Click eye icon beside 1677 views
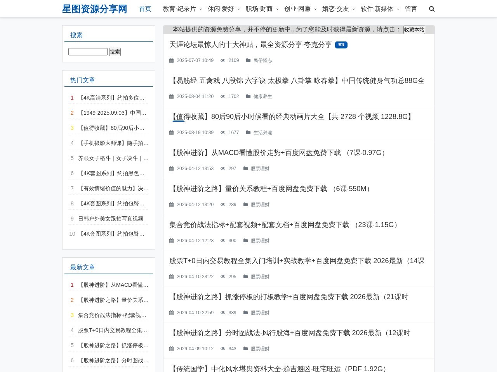The image size is (497, 372). 223,133
